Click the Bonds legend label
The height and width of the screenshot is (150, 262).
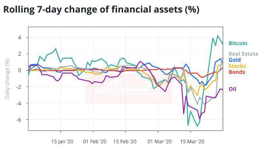[x=237, y=72]
